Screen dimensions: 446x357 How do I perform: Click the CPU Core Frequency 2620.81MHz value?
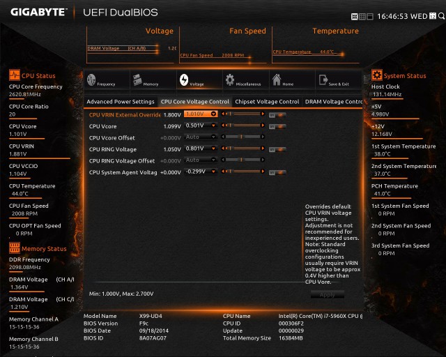25,94
